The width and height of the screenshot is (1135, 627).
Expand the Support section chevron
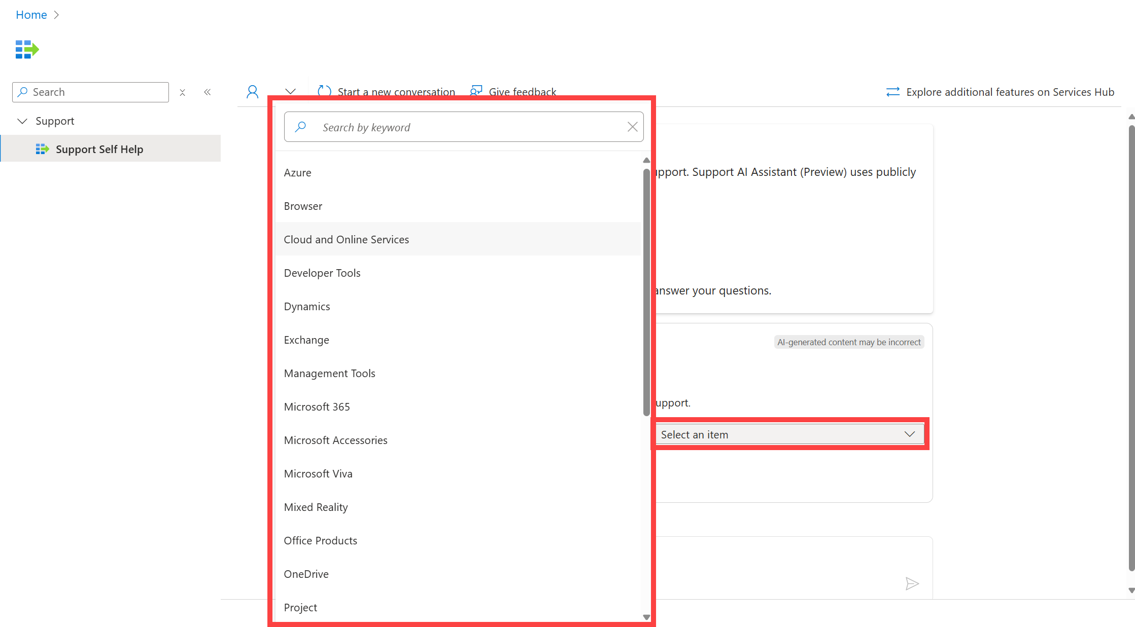[22, 121]
